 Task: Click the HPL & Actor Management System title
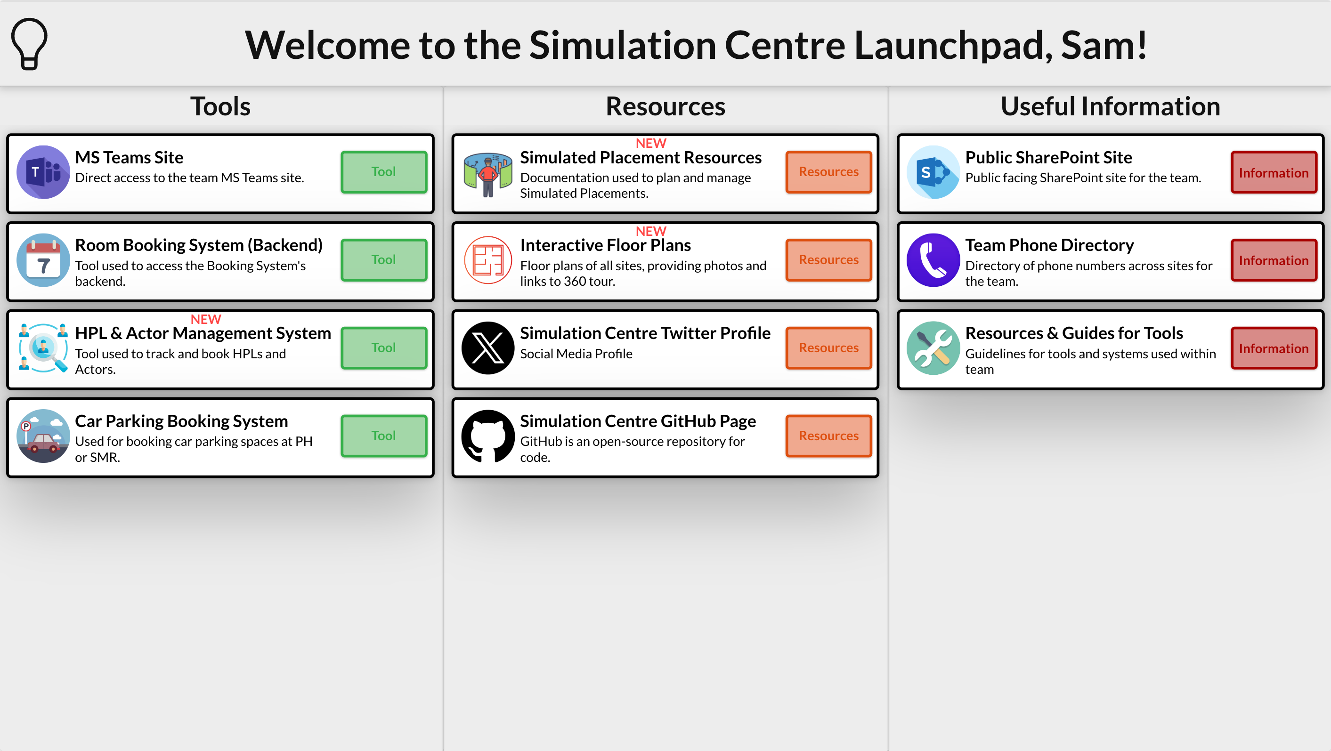coord(203,333)
